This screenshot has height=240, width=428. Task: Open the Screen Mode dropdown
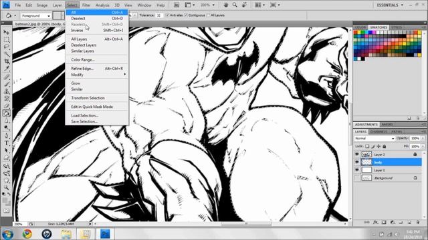click(275, 5)
